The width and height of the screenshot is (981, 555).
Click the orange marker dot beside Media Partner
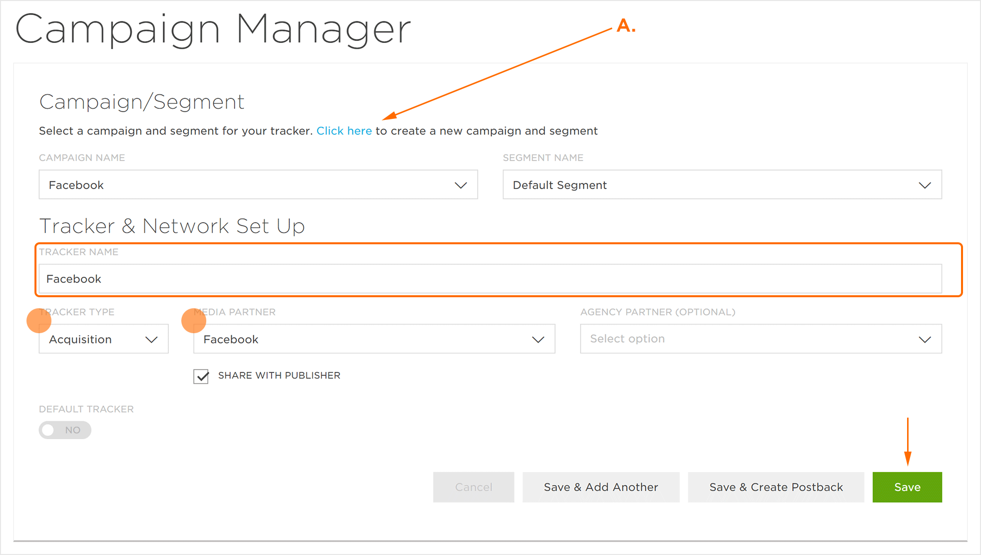(194, 320)
